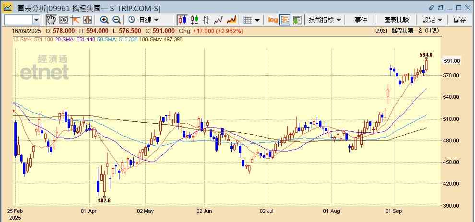Click the clock icon beside 日線
Screen dimensions: 475x222
pyautogui.click(x=131, y=20)
